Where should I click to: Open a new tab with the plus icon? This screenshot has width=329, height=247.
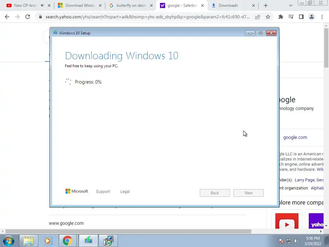click(x=266, y=5)
